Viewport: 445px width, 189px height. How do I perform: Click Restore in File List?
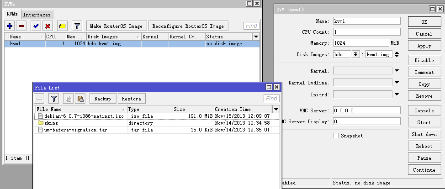pos(132,99)
